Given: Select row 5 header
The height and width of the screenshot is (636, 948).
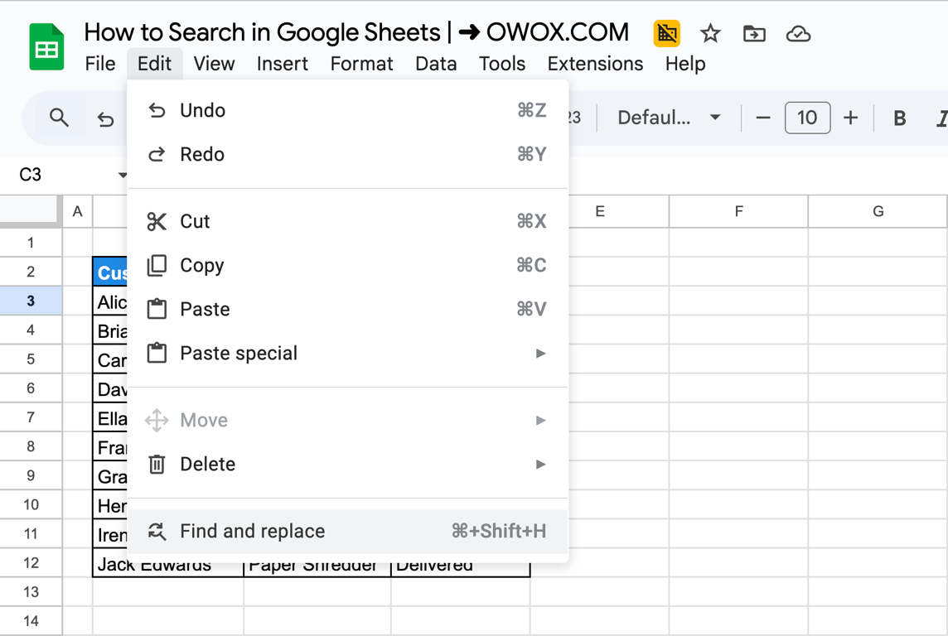Looking at the screenshot, I should [x=31, y=359].
